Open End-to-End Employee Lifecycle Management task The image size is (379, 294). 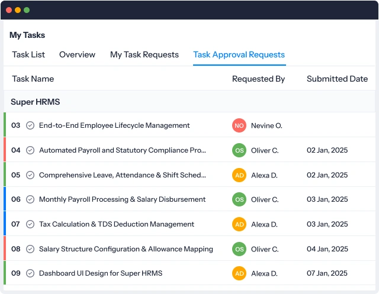(x=114, y=125)
